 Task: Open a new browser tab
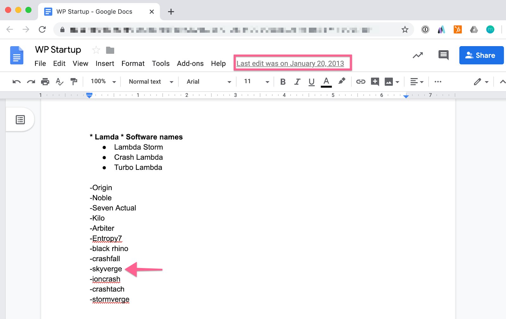point(171,12)
